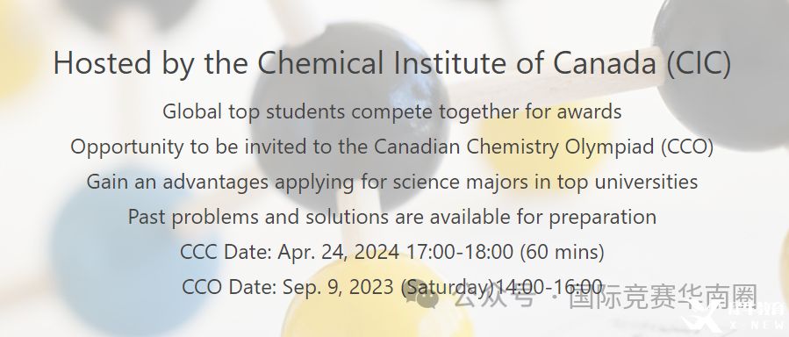Click the dark molecule ball at top right
The height and width of the screenshot is (337, 789).
725,70
